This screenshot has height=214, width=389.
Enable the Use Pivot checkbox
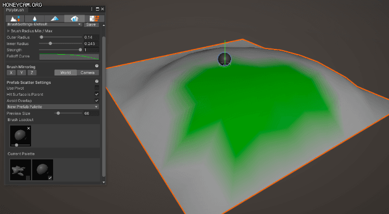[97, 88]
